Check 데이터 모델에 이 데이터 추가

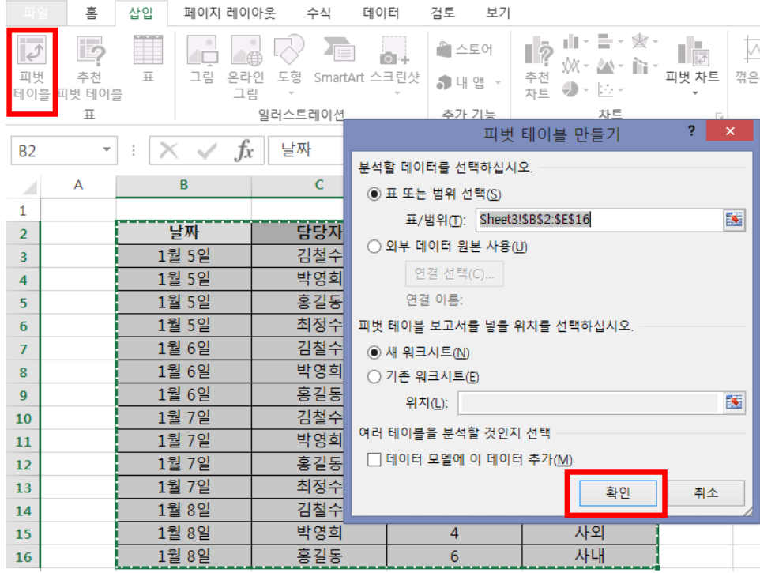click(374, 459)
